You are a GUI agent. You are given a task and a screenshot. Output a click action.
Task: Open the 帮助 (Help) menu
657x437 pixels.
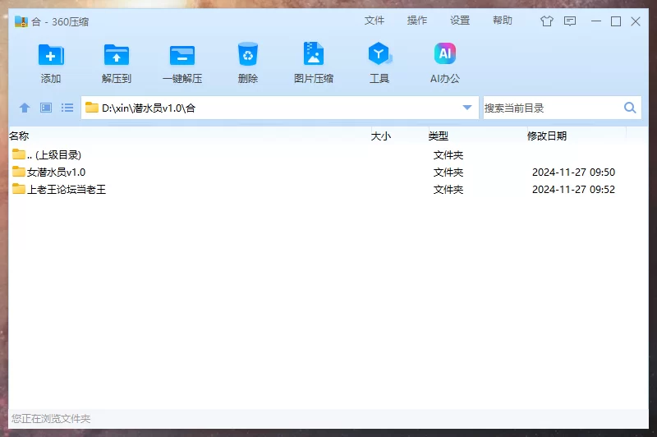click(503, 21)
